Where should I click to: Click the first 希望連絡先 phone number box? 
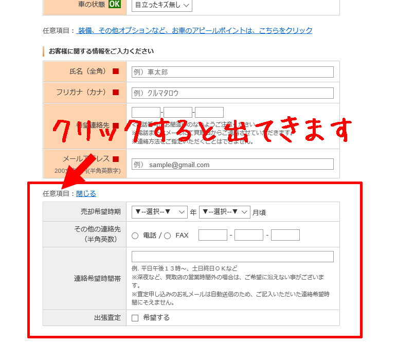click(146, 112)
